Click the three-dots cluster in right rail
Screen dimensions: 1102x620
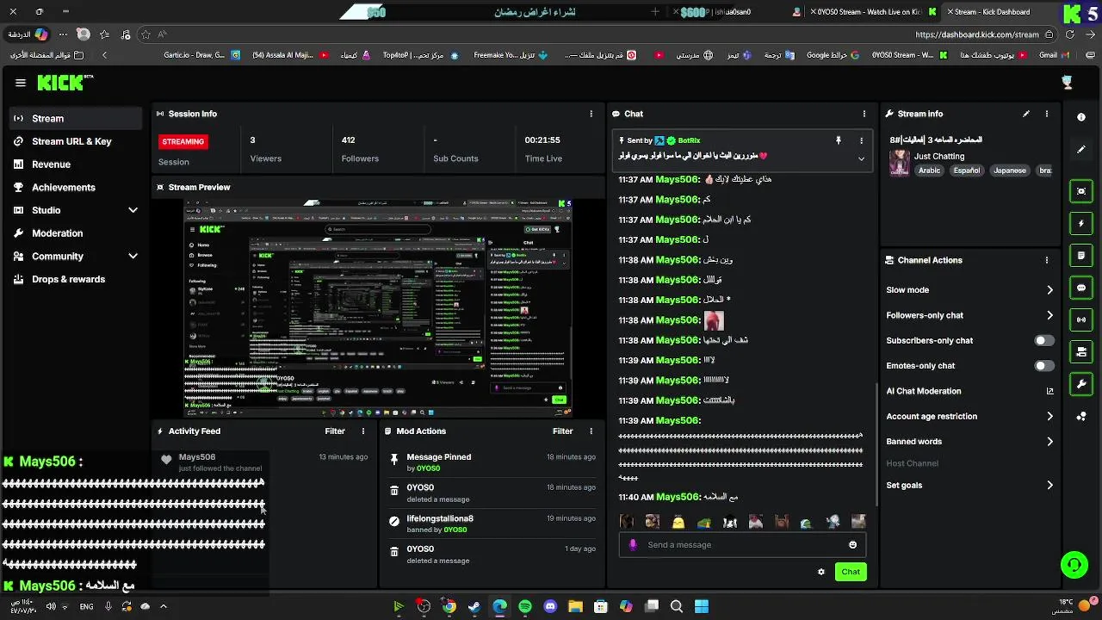[x=1081, y=417]
